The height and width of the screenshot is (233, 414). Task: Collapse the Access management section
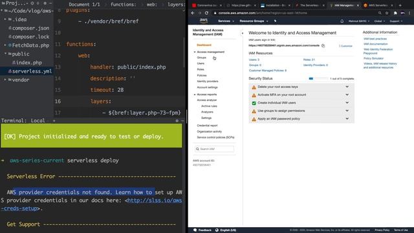[x=195, y=52]
